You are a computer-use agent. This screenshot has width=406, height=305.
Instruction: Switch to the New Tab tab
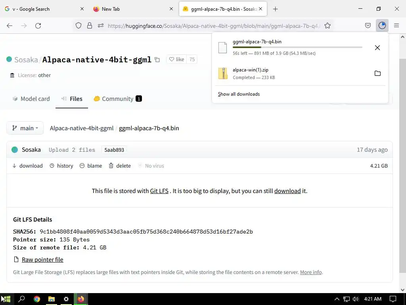(133, 9)
